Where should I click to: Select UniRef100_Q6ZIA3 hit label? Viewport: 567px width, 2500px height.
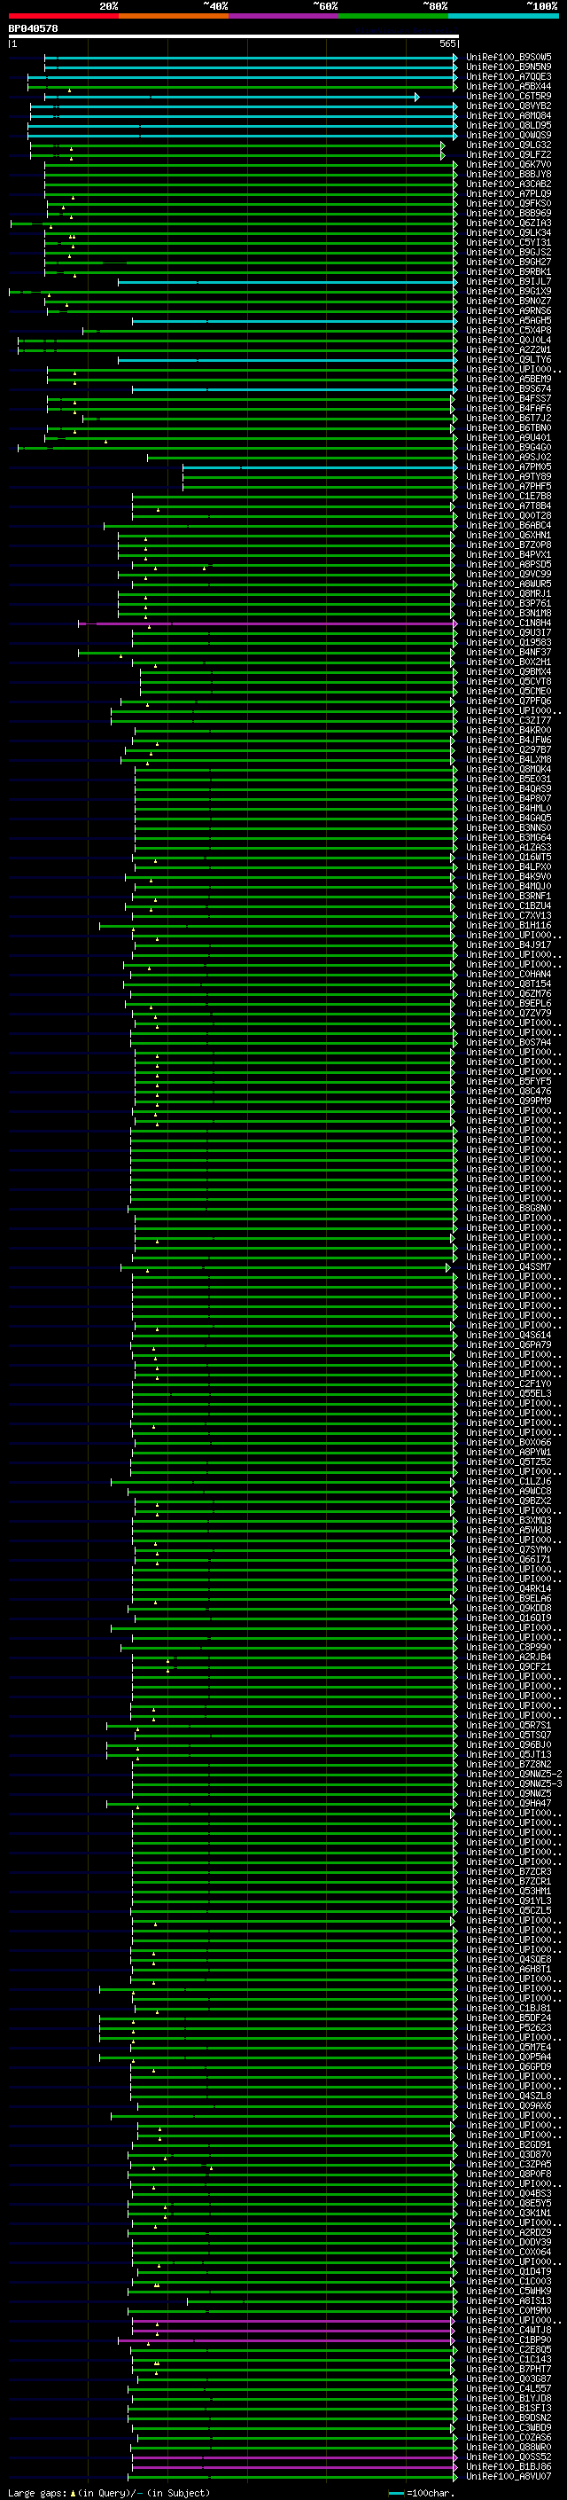point(509,223)
